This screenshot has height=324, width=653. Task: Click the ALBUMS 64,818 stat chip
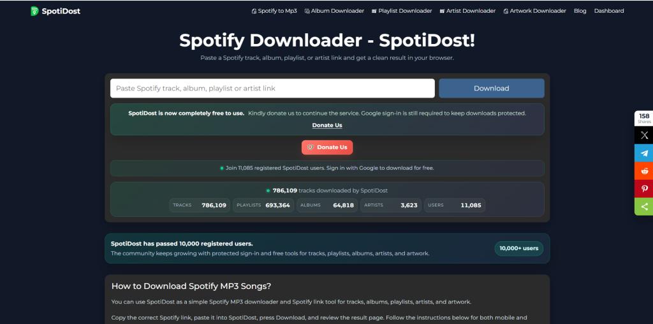(327, 205)
